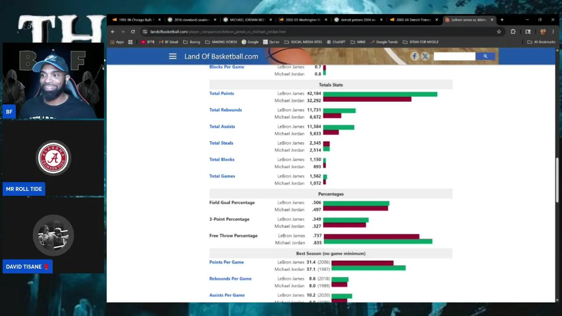Select David Tisane boxing avatar

54,236
